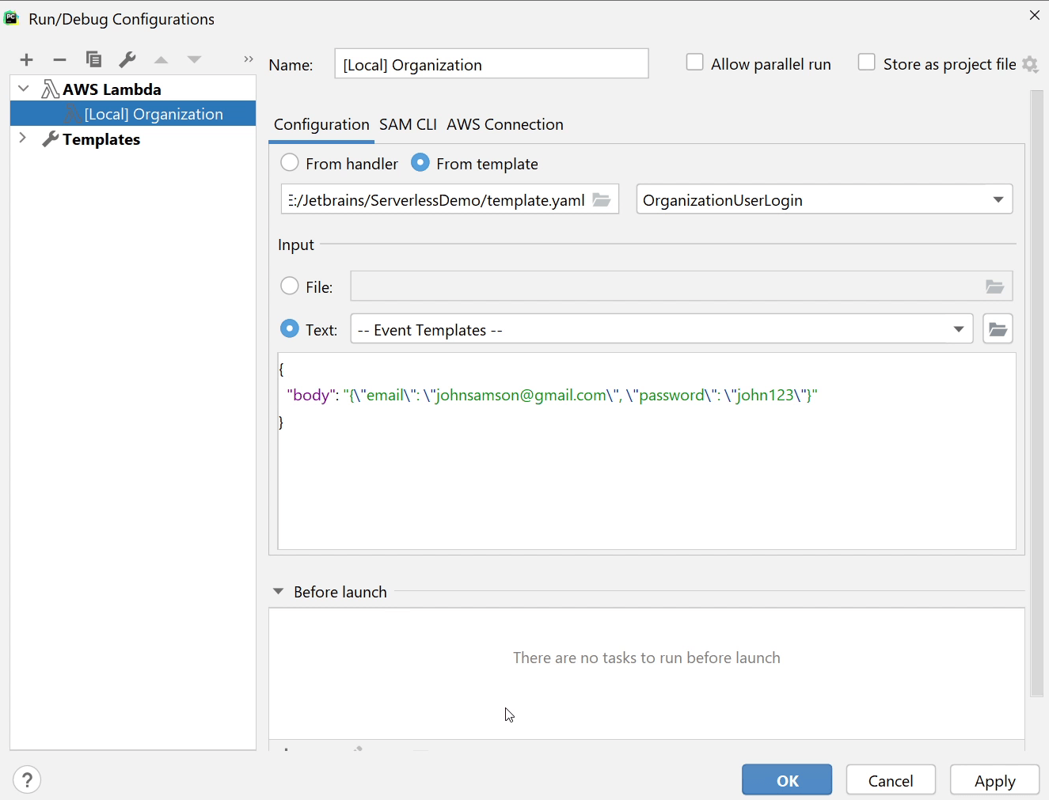Click inside the Name input field

click(x=491, y=64)
